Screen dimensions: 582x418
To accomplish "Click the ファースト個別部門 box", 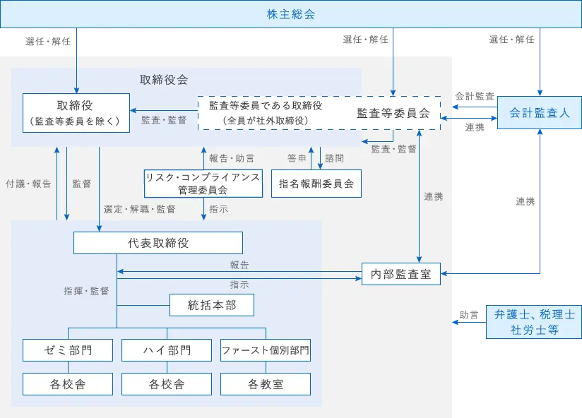I will pyautogui.click(x=265, y=350).
